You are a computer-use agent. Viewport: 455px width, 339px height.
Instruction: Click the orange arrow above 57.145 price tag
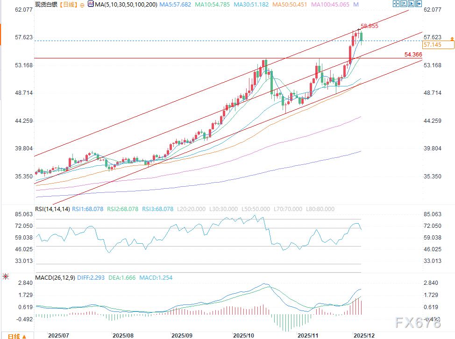tap(452, 38)
